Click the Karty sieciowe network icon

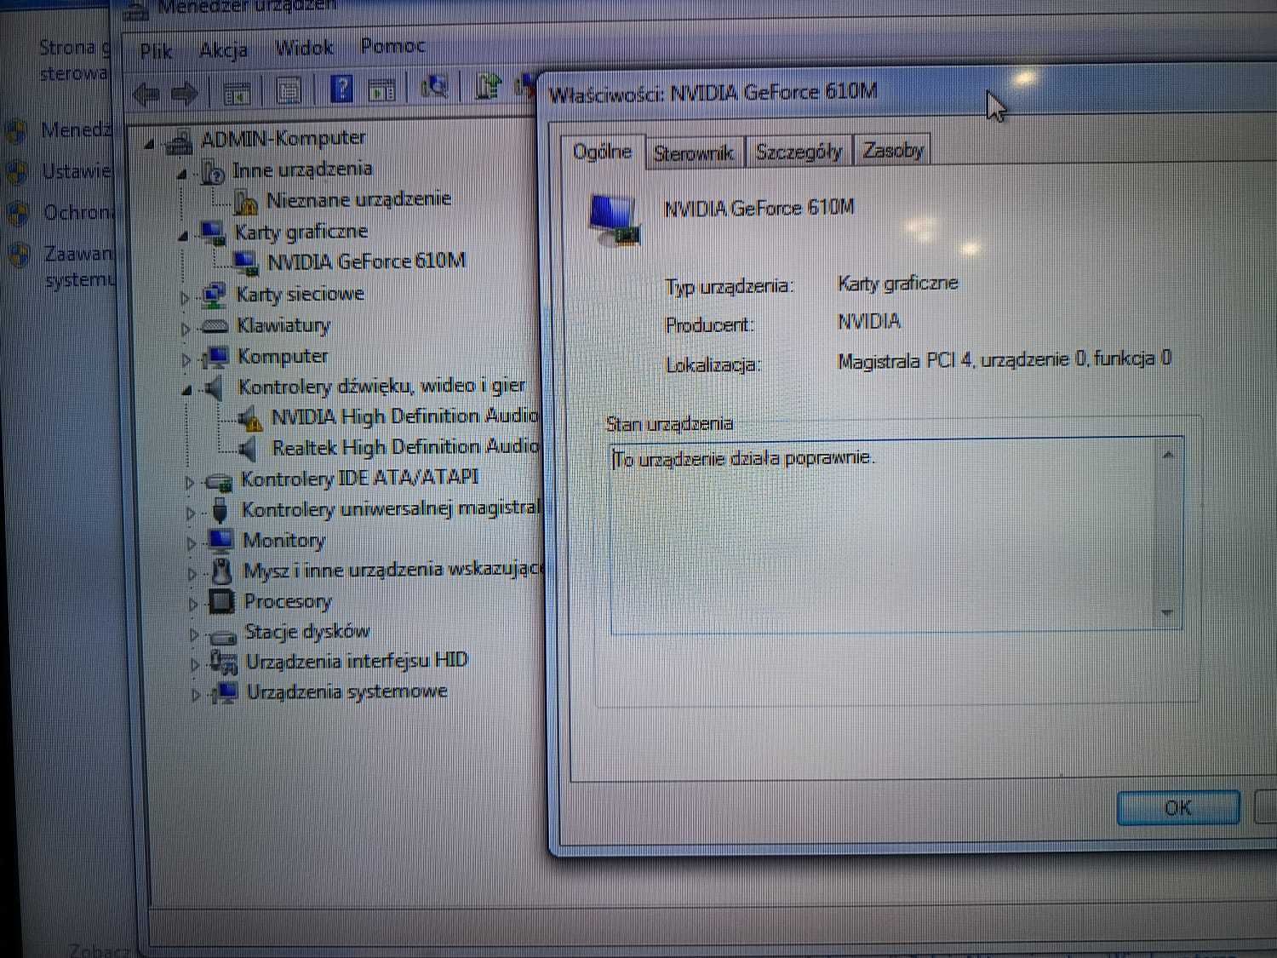click(x=214, y=295)
